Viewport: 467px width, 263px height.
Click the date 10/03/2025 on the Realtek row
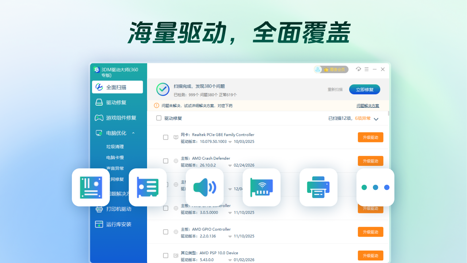pyautogui.click(x=244, y=141)
